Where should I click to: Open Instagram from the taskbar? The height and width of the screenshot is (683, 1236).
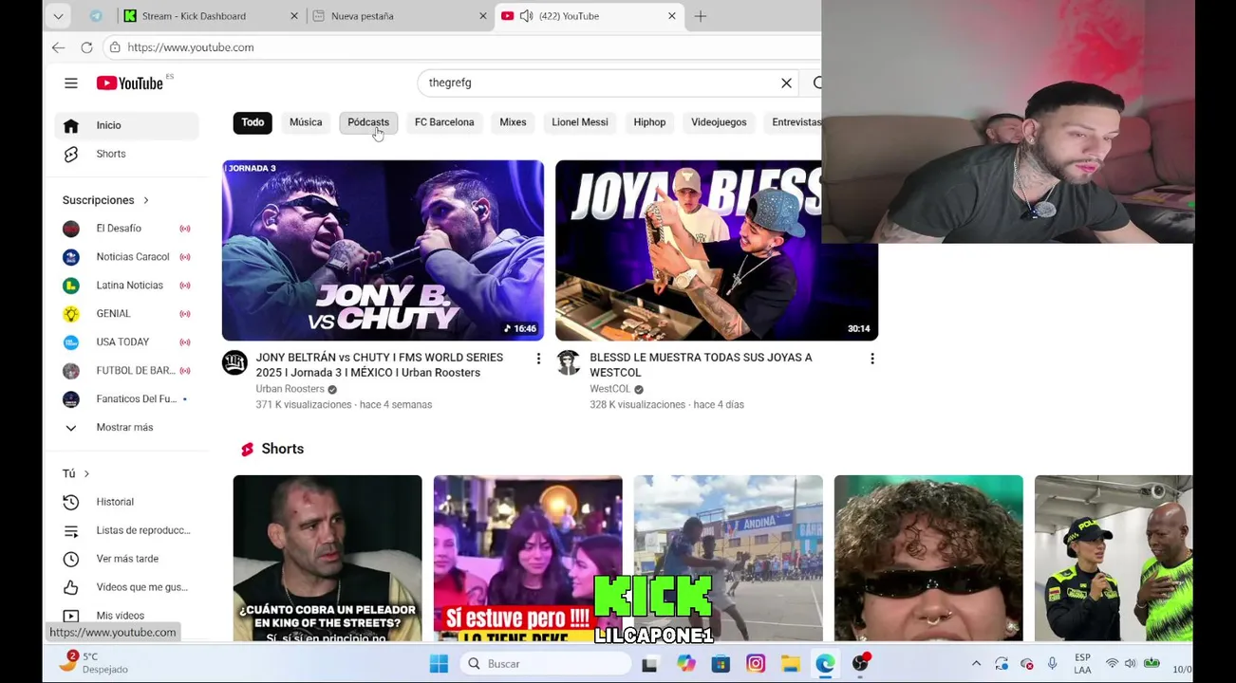pyautogui.click(x=756, y=664)
